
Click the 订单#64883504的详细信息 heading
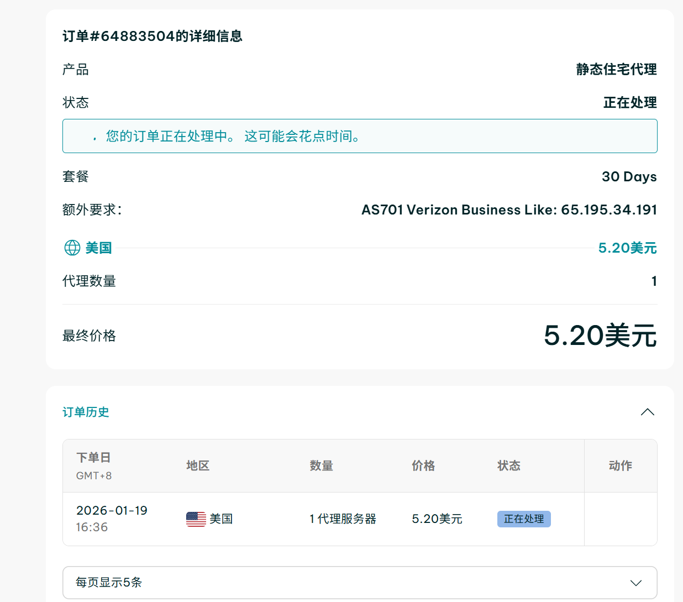(153, 36)
